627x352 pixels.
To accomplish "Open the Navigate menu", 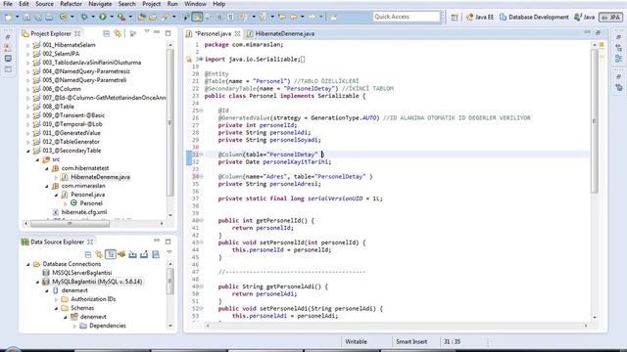I will 100,4.
